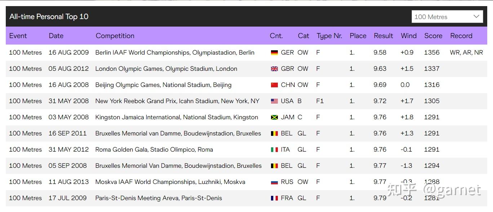
Task: Click the Score column header
Action: click(x=433, y=36)
